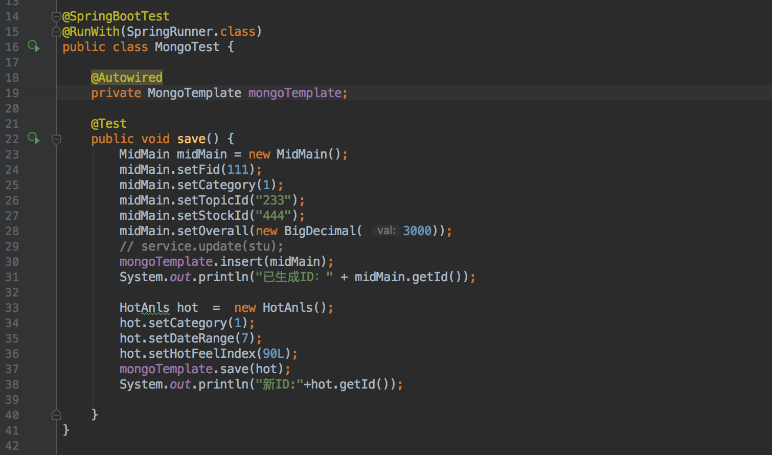The image size is (772, 455).
Task: Click new HotAnls() constructor call
Action: [x=280, y=308]
